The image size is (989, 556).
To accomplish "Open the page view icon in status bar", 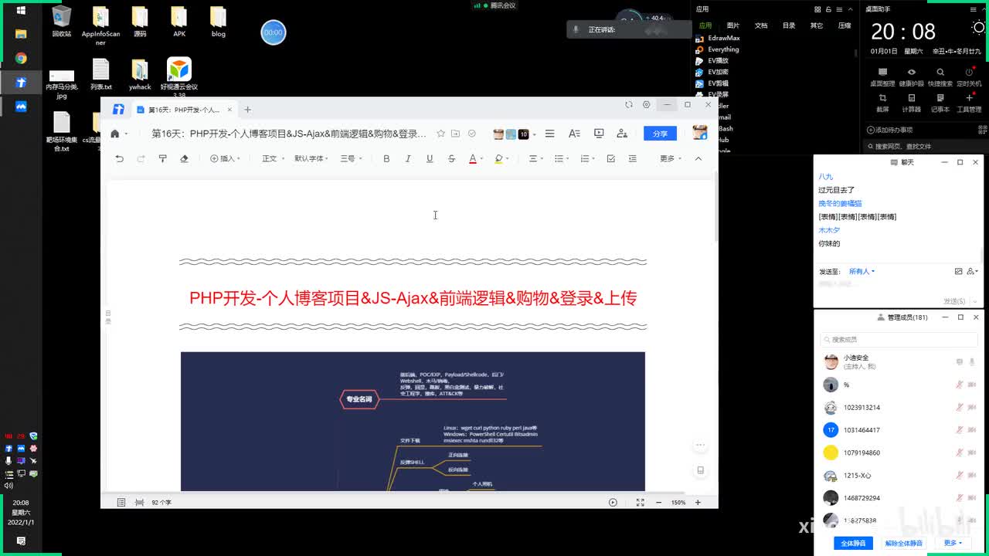I will pos(121,502).
